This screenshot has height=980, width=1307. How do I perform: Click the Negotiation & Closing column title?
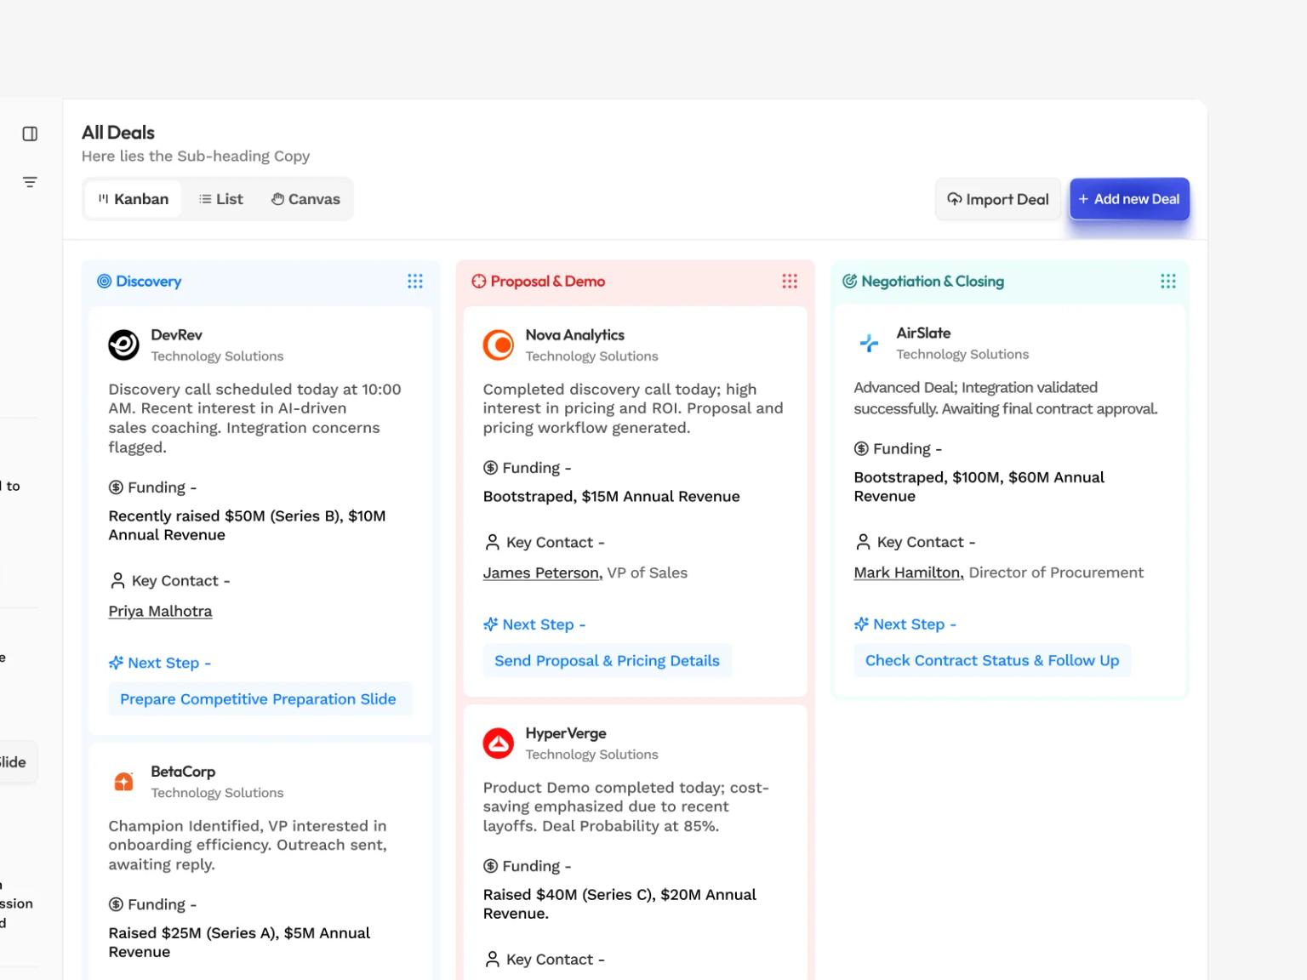(933, 282)
